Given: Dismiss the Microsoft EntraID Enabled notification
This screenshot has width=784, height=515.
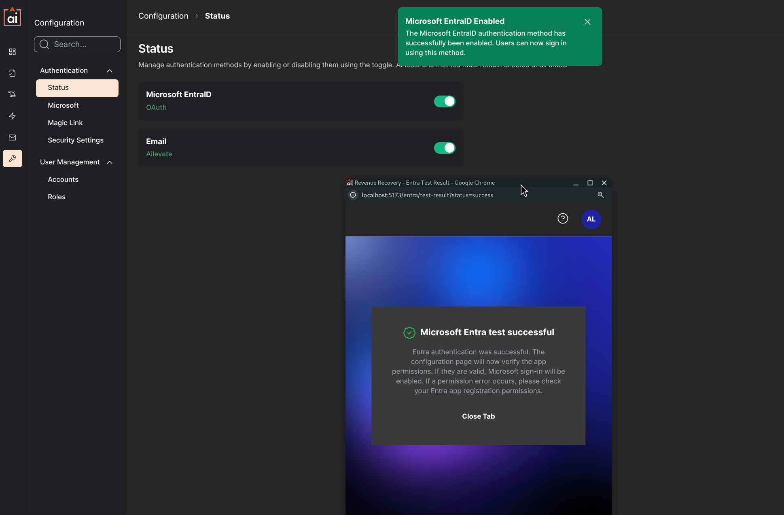Looking at the screenshot, I should [587, 22].
